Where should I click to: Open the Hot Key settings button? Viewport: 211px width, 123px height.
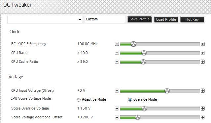(192, 19)
